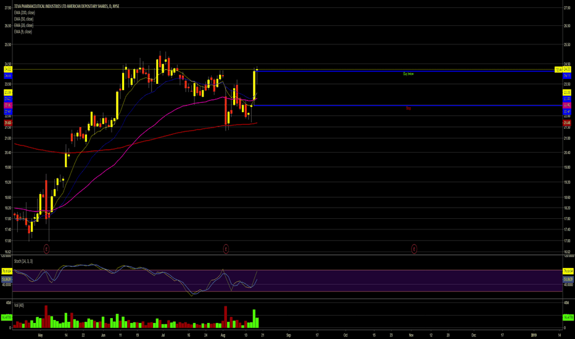Click the dark red 21.68 EMA label on right scale
Screen dimensions: 575x339
pyautogui.click(x=567, y=123)
